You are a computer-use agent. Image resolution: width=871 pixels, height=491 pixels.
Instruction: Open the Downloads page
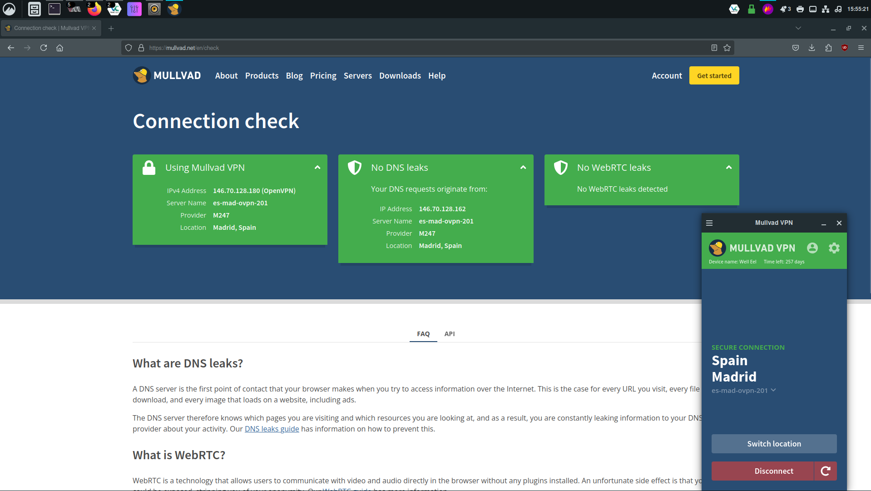coord(400,76)
